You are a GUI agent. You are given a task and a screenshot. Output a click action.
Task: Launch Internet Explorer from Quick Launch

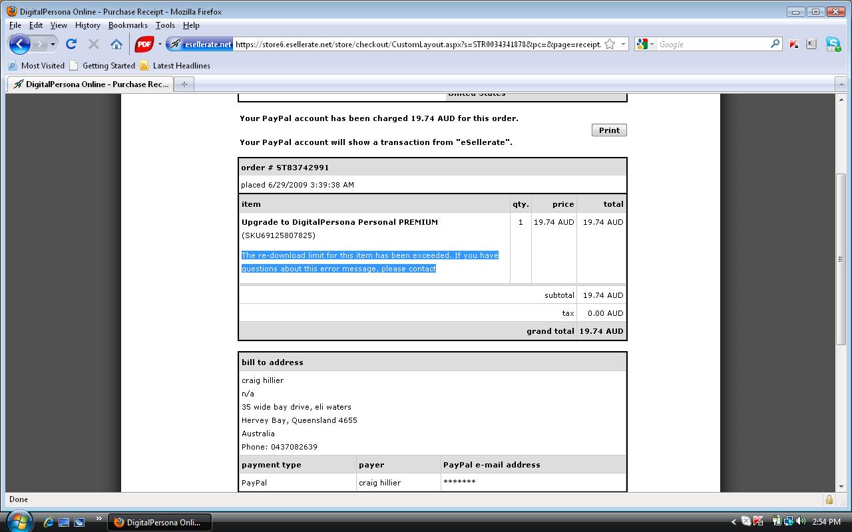tap(48, 522)
